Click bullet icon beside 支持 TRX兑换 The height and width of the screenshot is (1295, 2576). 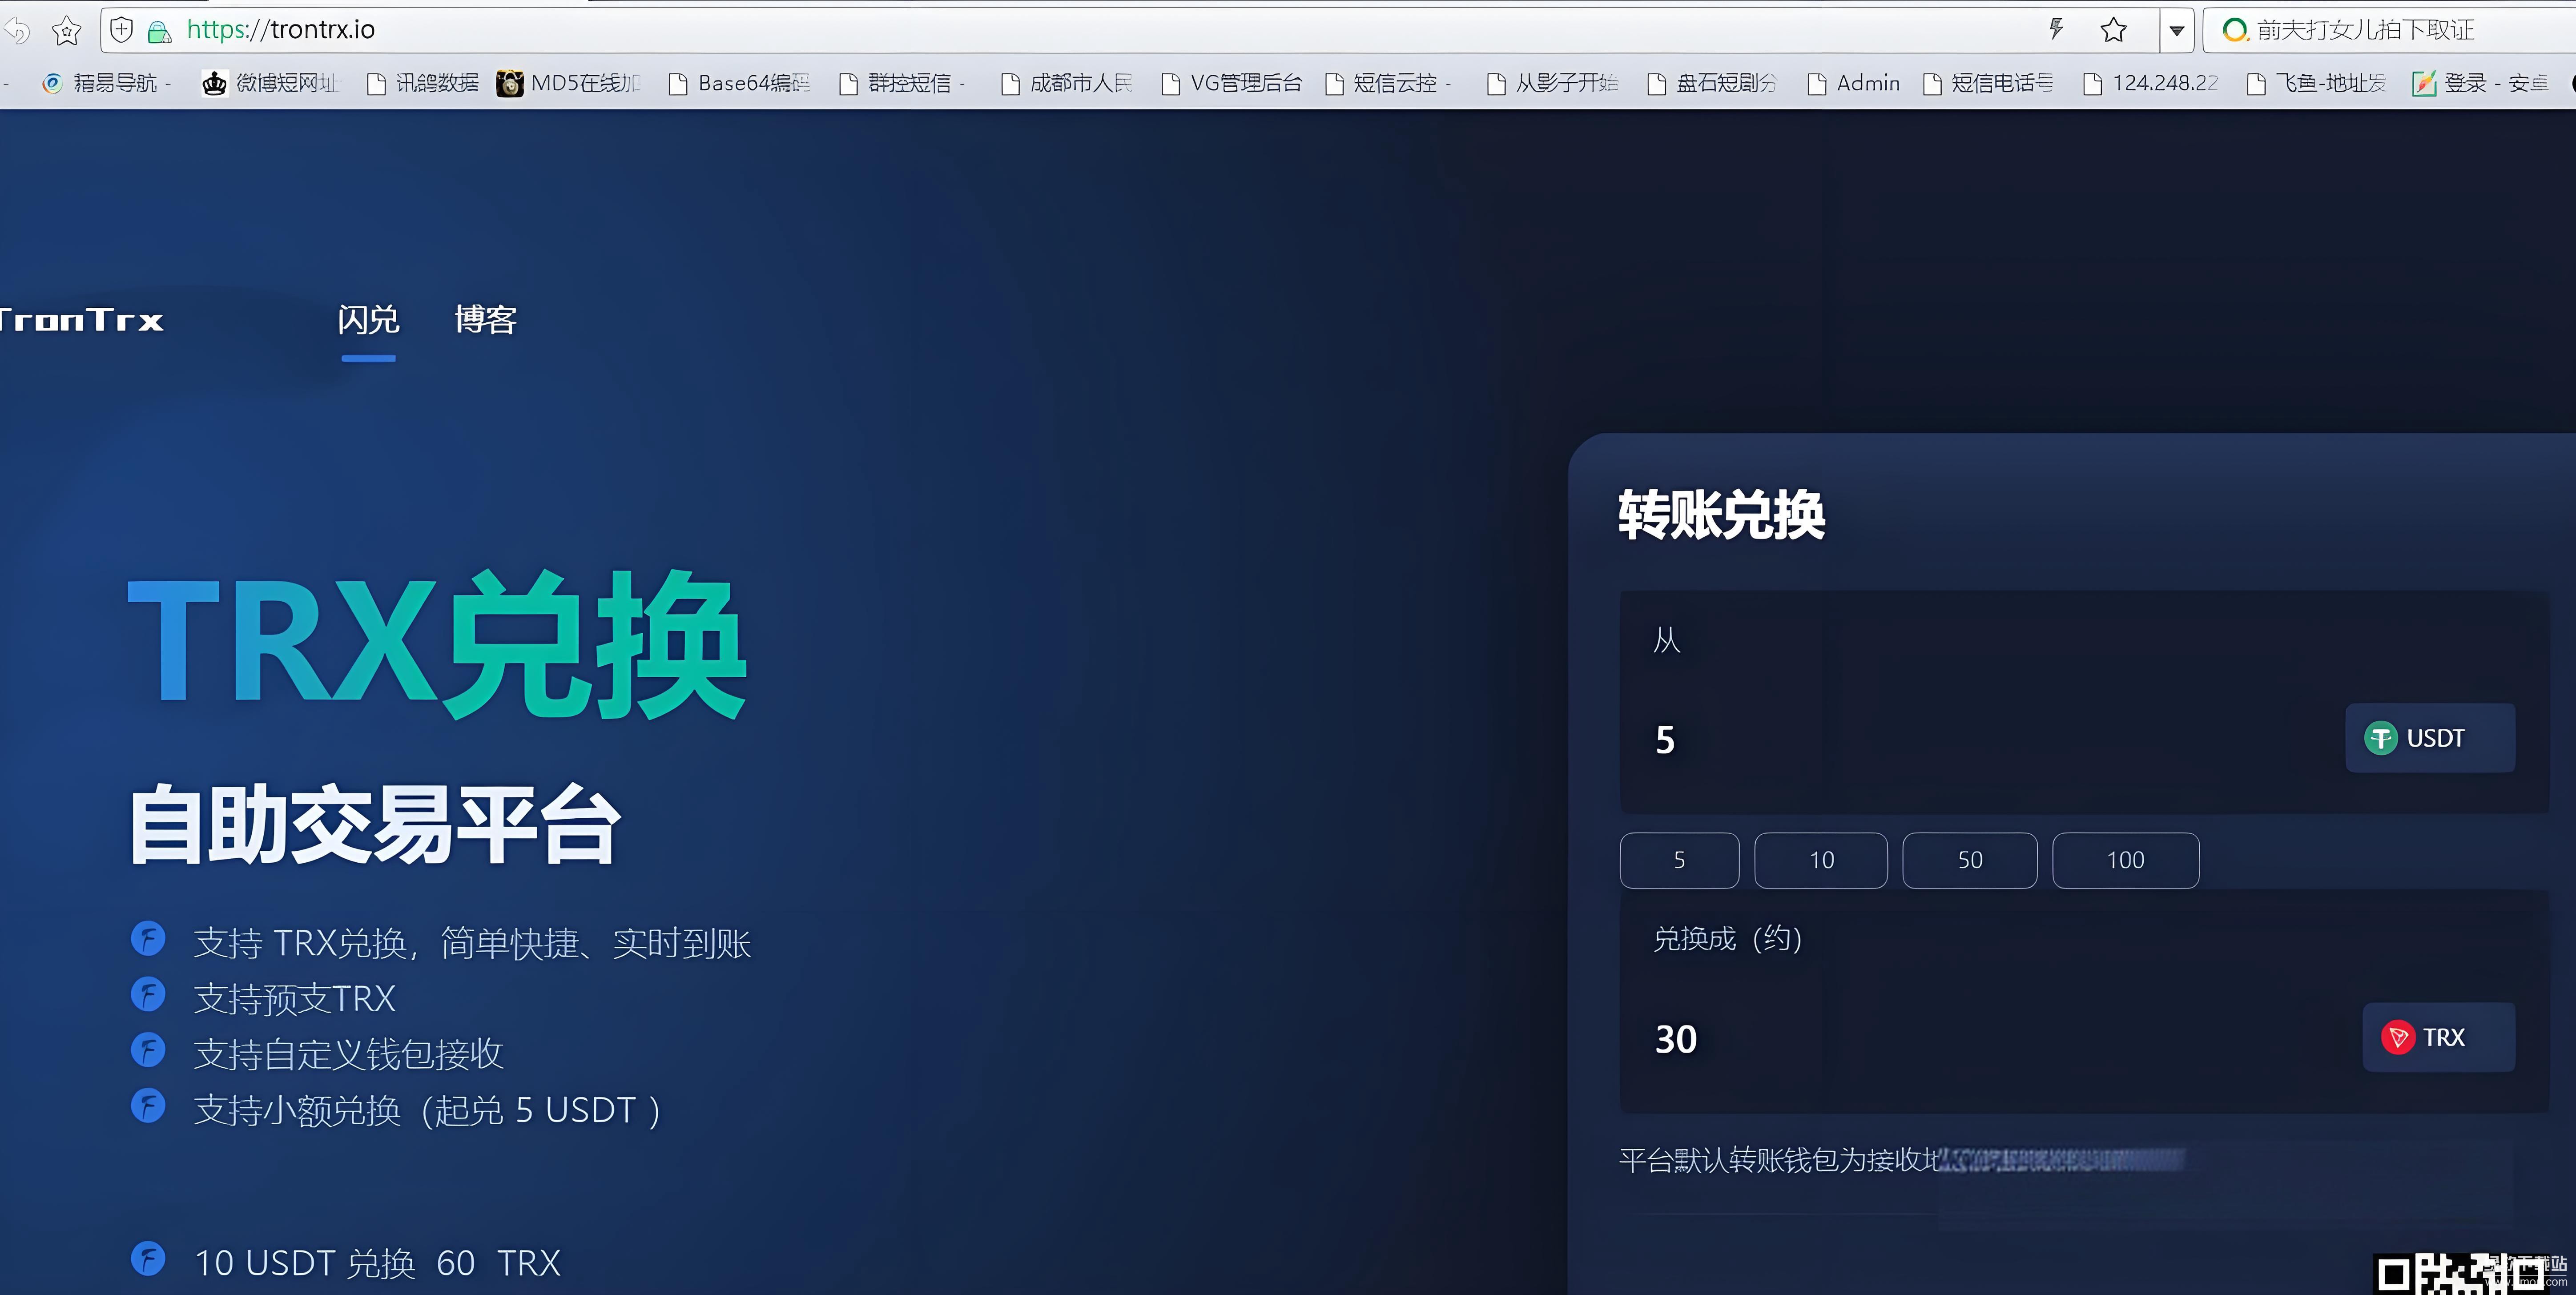148,938
